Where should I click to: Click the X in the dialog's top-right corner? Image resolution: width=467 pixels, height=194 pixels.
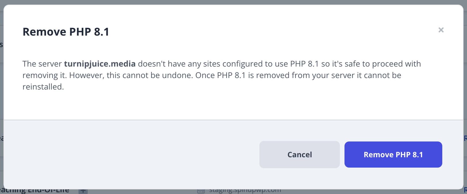click(441, 30)
